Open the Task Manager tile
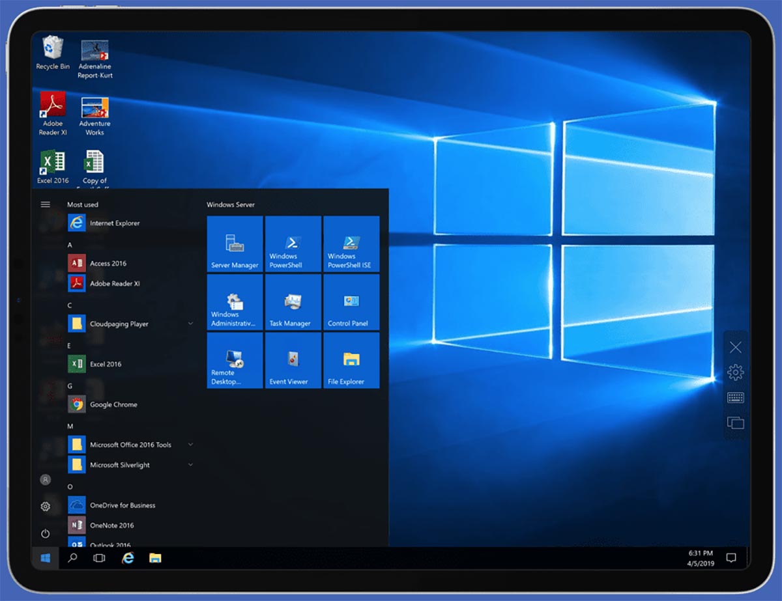Viewport: 782px width, 601px height. (x=293, y=302)
